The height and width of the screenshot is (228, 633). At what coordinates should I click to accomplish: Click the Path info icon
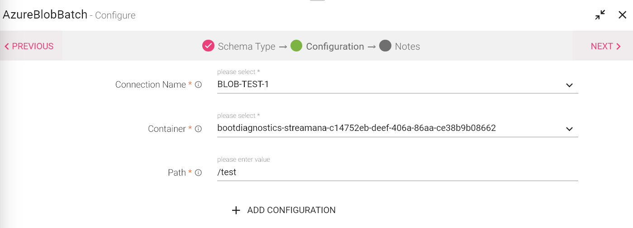198,172
